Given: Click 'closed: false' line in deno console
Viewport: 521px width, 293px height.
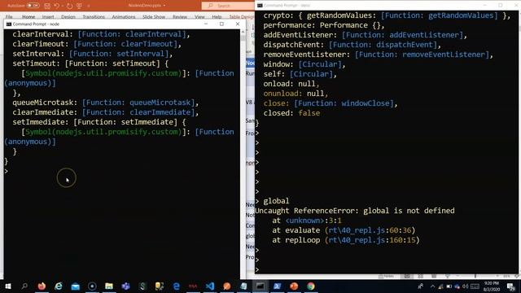Looking at the screenshot, I should 291,113.
